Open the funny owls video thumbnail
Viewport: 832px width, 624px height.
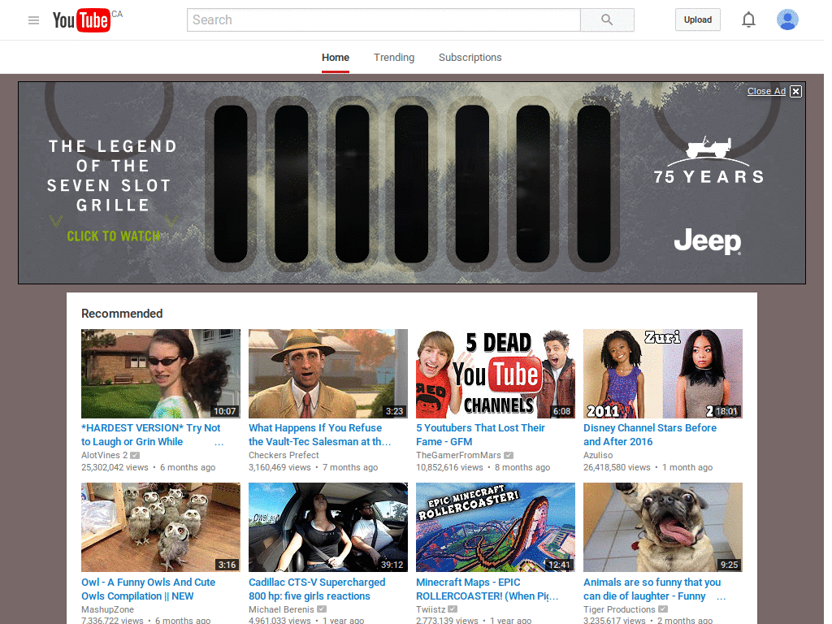[x=160, y=526]
